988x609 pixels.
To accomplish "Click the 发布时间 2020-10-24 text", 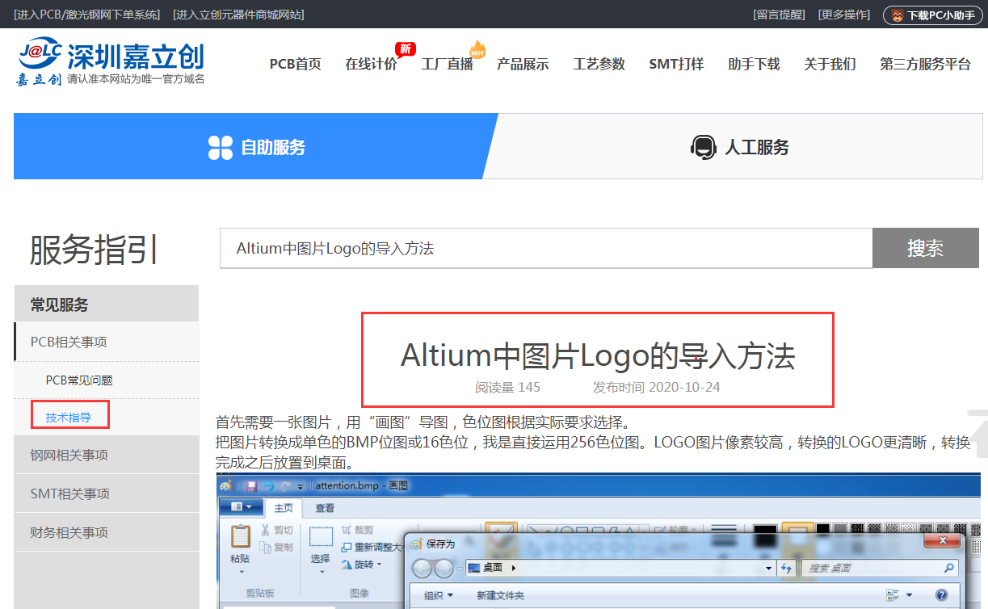I will tap(656, 388).
